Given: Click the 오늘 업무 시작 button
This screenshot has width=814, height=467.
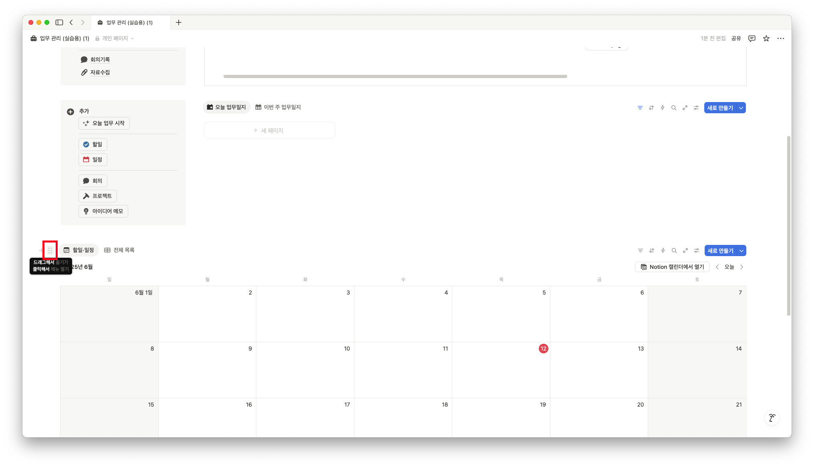Looking at the screenshot, I should 104,123.
